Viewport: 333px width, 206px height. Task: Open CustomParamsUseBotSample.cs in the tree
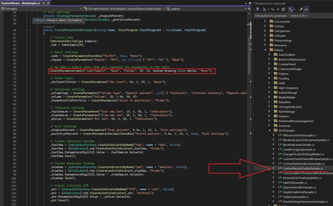(303, 168)
